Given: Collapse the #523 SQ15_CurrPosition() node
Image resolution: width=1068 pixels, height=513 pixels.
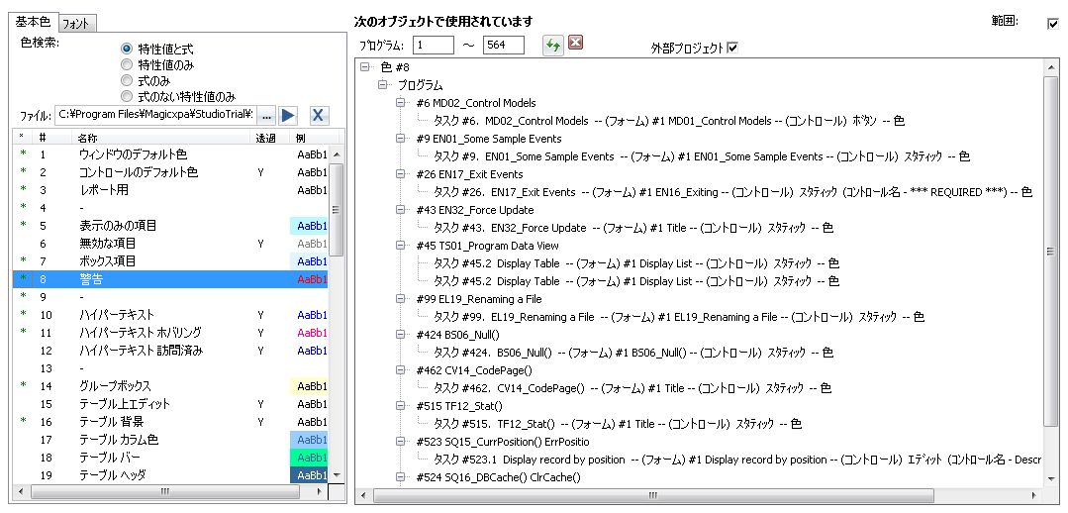Looking at the screenshot, I should click(x=400, y=442).
